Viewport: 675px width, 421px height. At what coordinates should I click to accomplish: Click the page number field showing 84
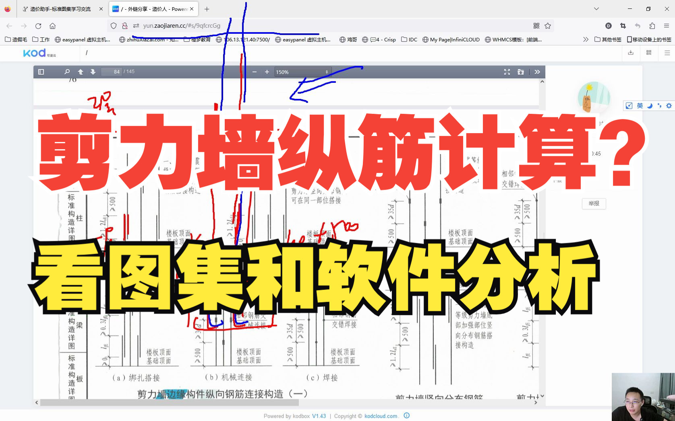coord(111,72)
